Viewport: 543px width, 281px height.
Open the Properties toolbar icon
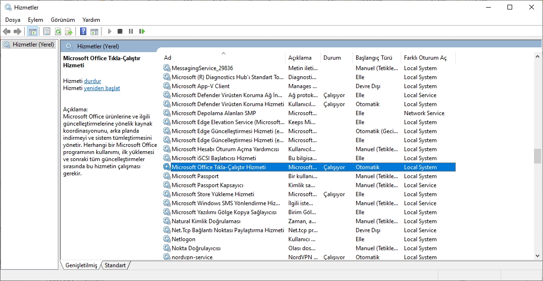[x=46, y=31]
